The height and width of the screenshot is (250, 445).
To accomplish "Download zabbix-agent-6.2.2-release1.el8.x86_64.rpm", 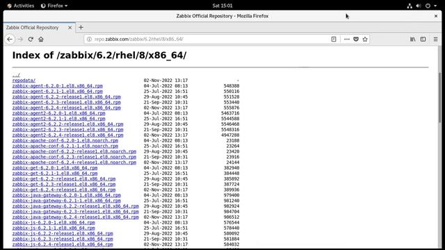I will click(67, 97).
